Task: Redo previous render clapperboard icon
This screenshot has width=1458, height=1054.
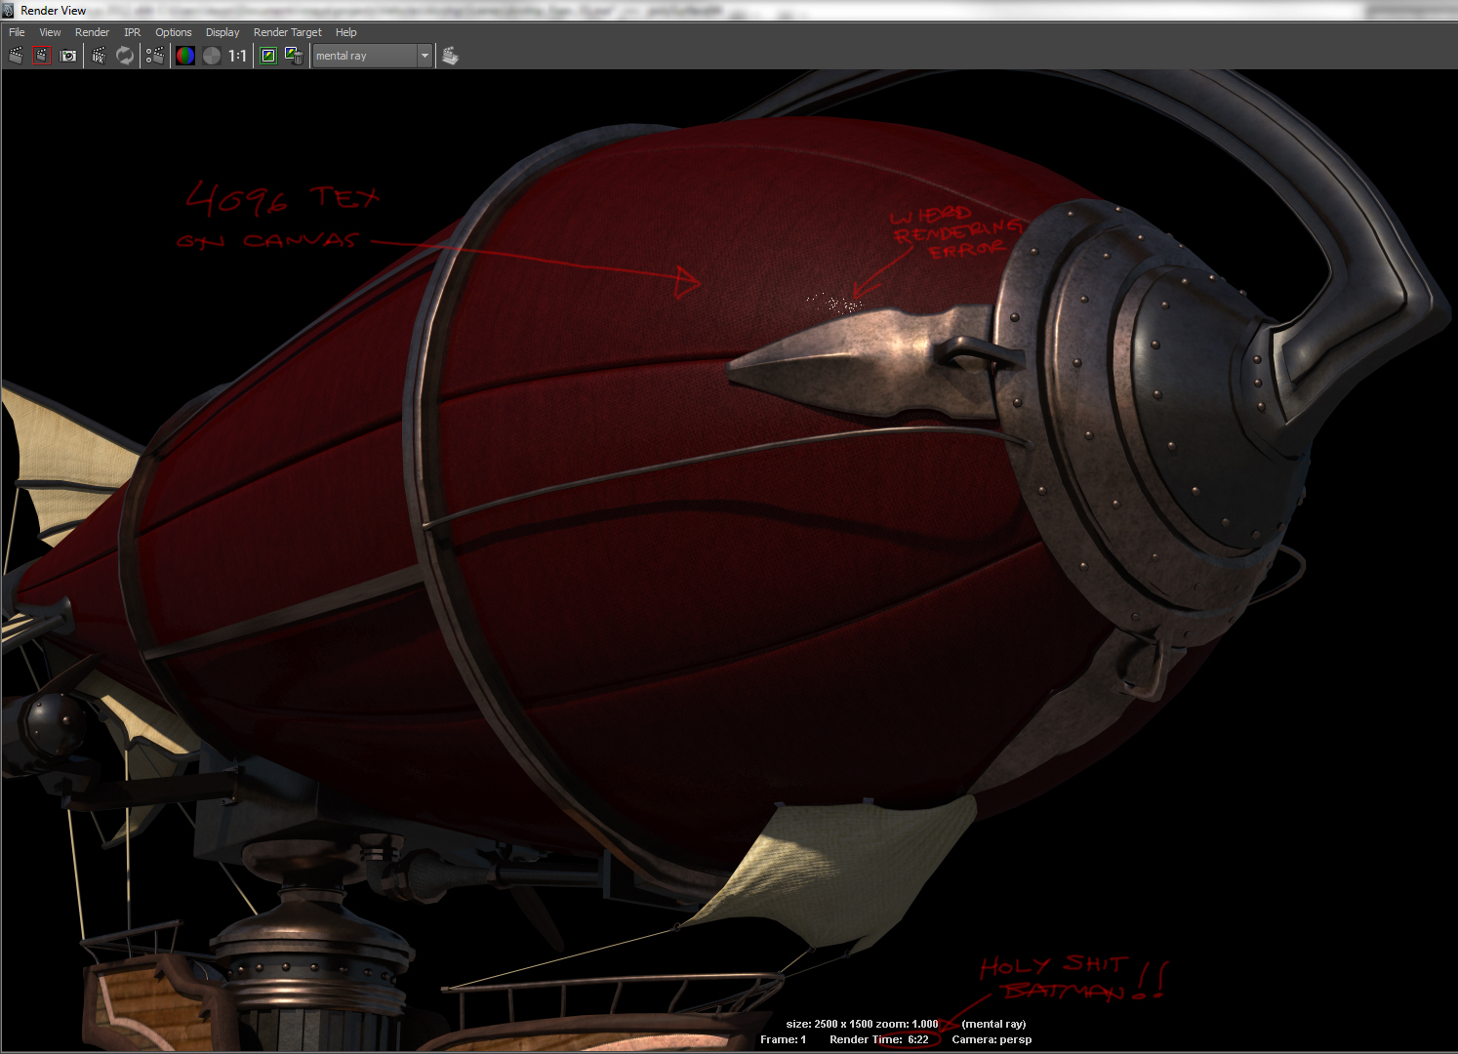Action: (x=16, y=56)
